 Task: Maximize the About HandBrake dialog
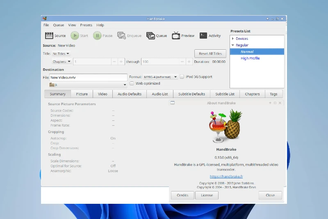pyautogui.click(x=275, y=103)
